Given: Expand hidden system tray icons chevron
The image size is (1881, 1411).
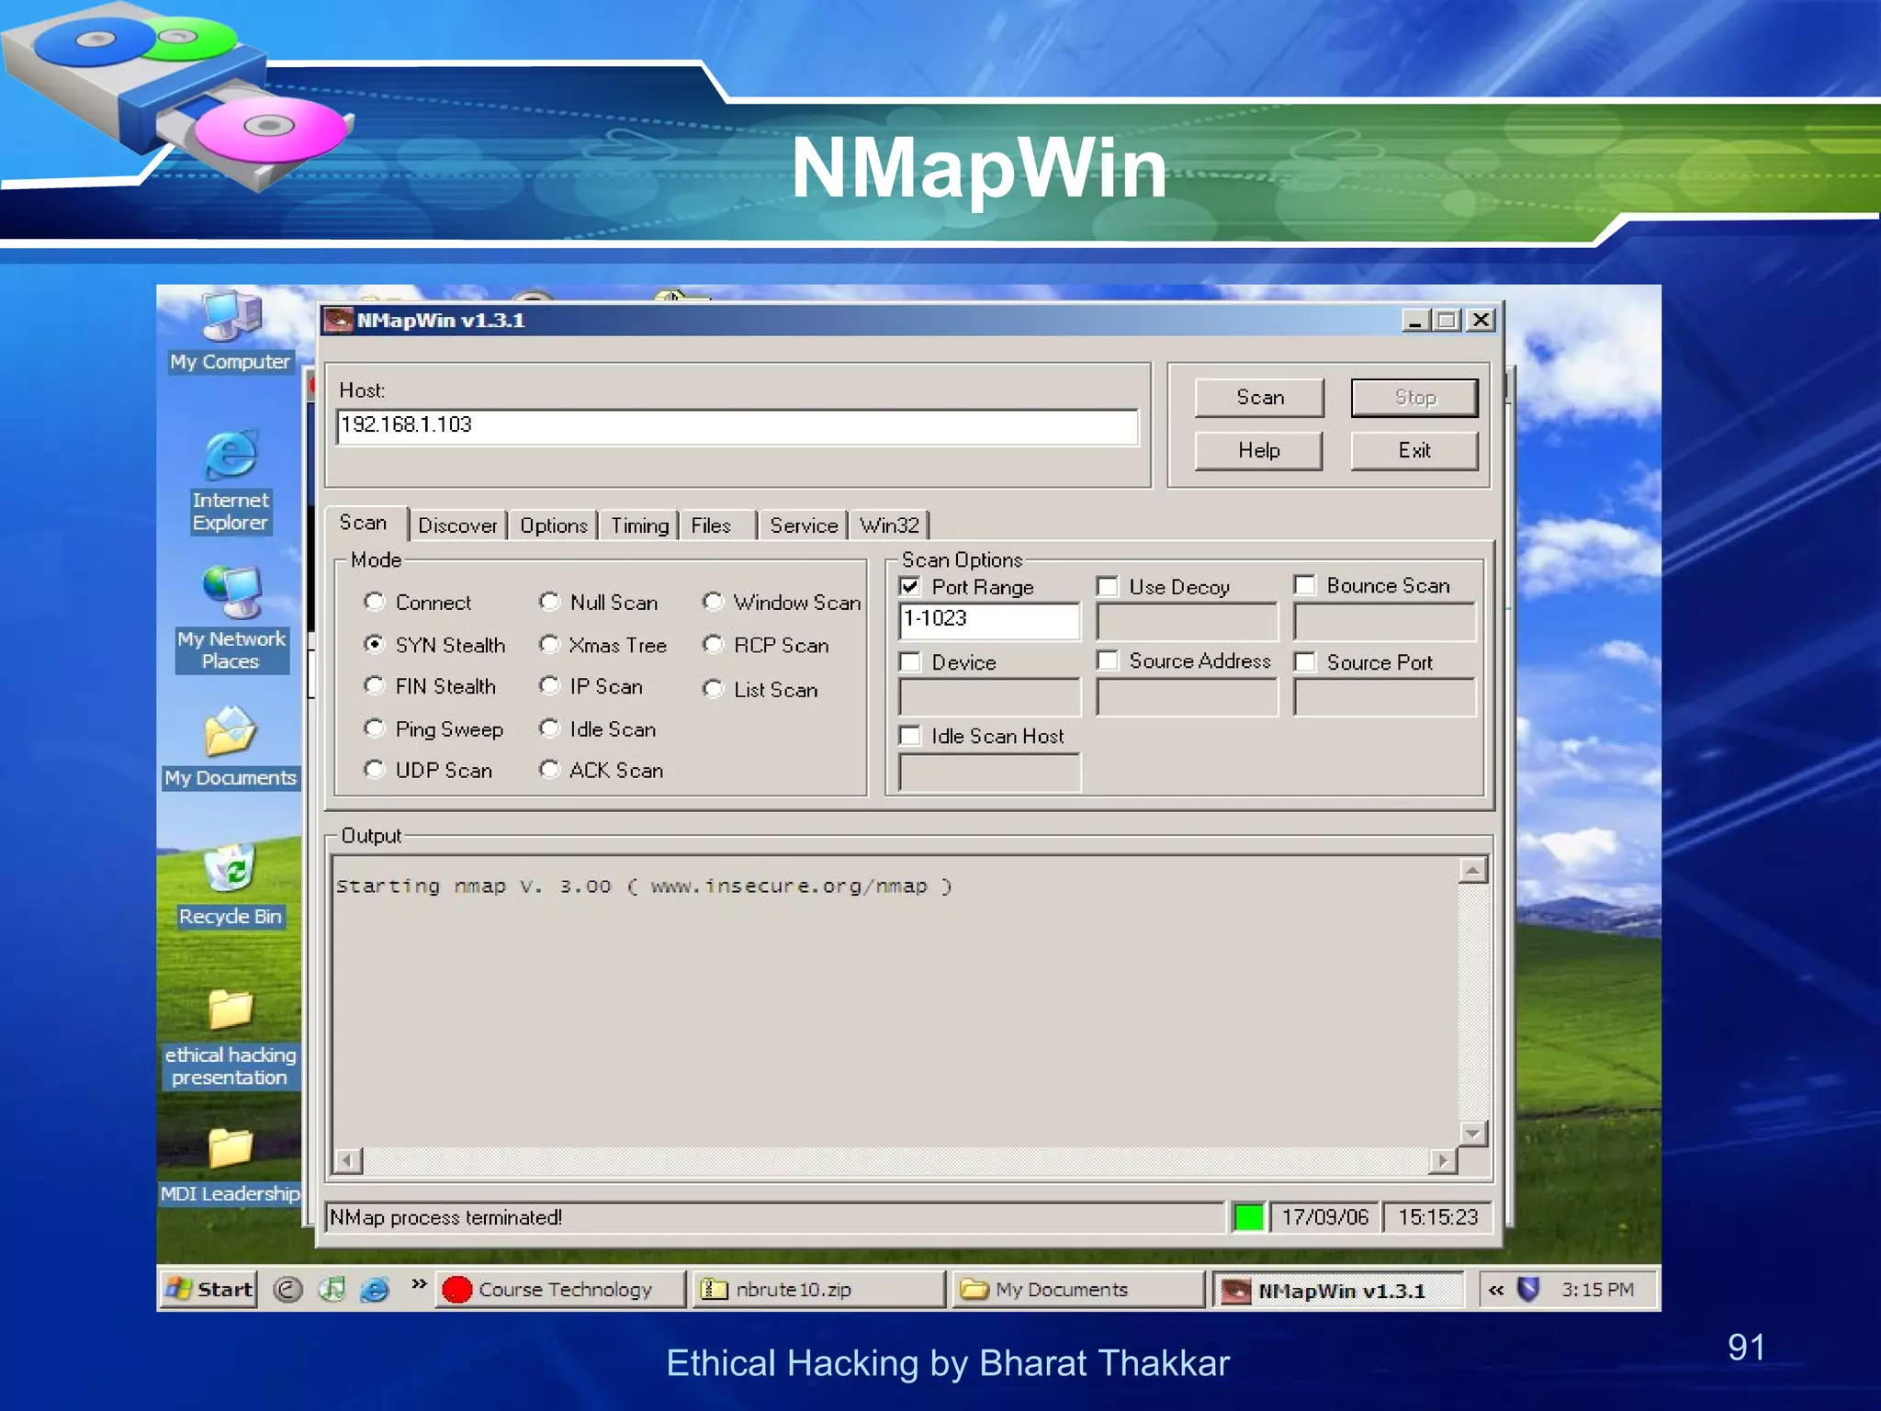Looking at the screenshot, I should pos(1495,1290).
